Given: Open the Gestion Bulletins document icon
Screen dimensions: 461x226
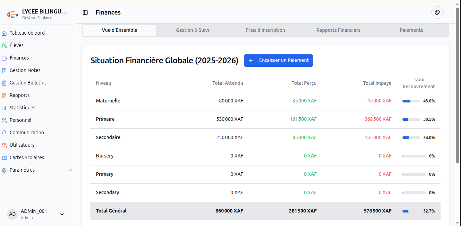Looking at the screenshot, I should click(4, 83).
